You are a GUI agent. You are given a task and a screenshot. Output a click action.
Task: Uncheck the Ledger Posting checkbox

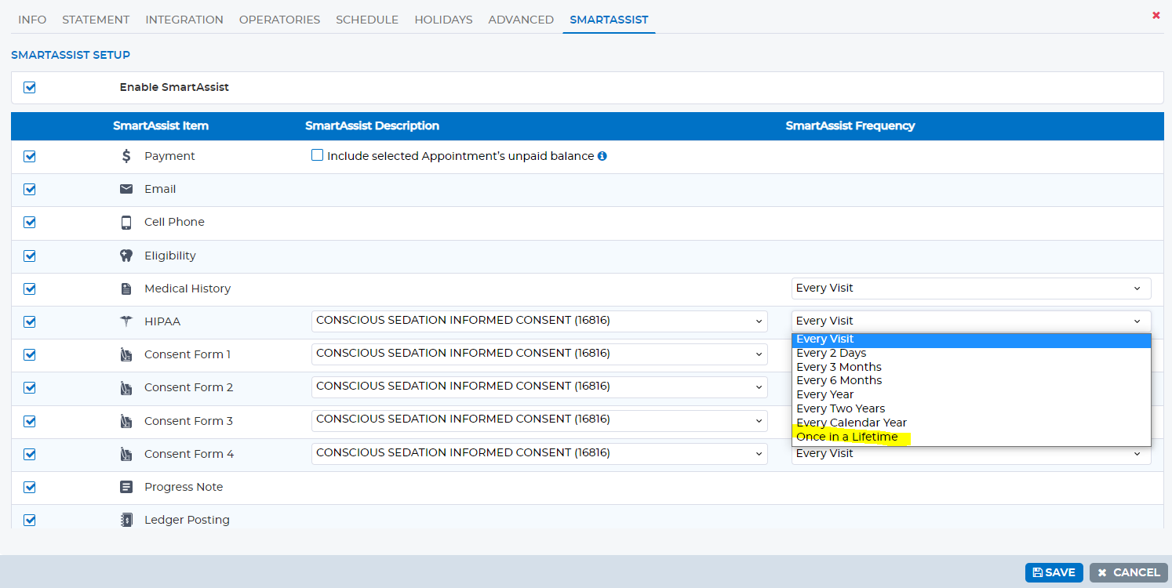[x=30, y=520]
